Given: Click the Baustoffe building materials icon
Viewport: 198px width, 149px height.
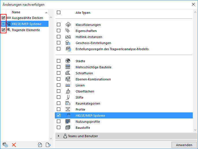Looking at the screenshot, I should (x=68, y=127).
